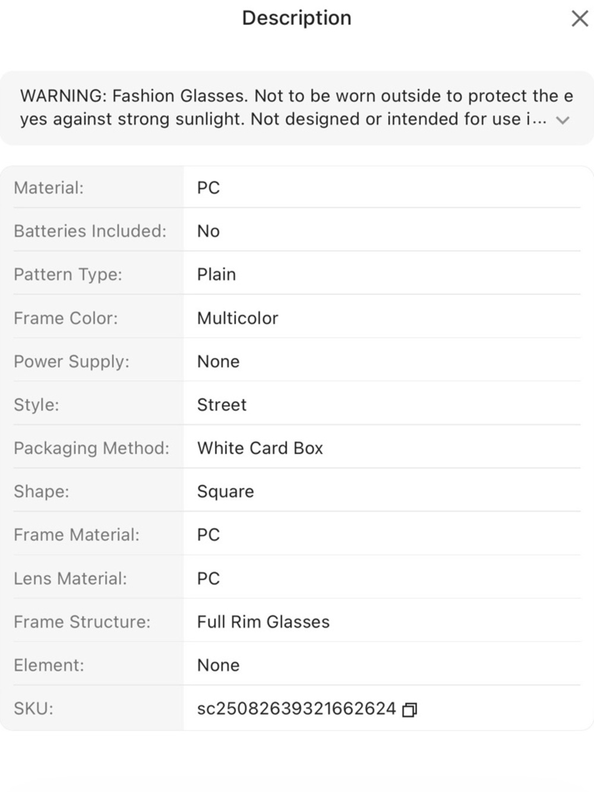Tap the WARNING Fashion Glasses notice
This screenshot has width=594, height=792.
pos(296,108)
